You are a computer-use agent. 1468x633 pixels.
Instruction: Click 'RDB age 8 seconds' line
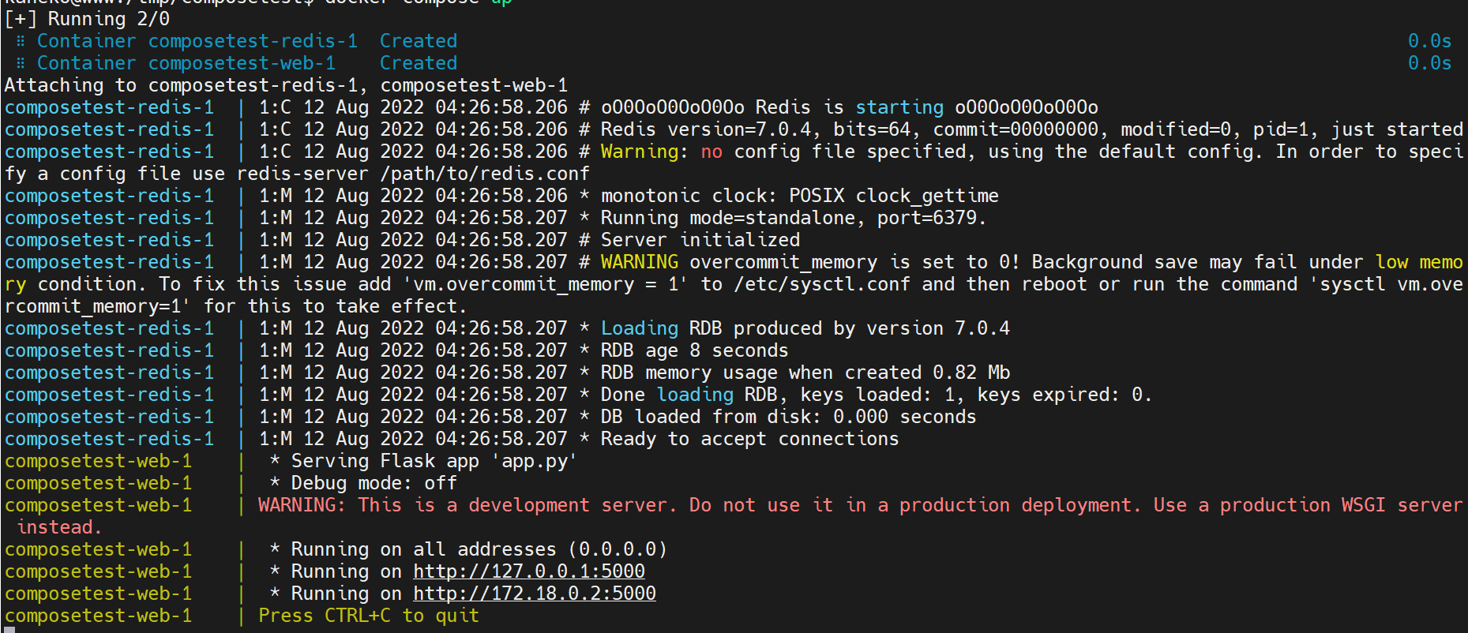[695, 350]
